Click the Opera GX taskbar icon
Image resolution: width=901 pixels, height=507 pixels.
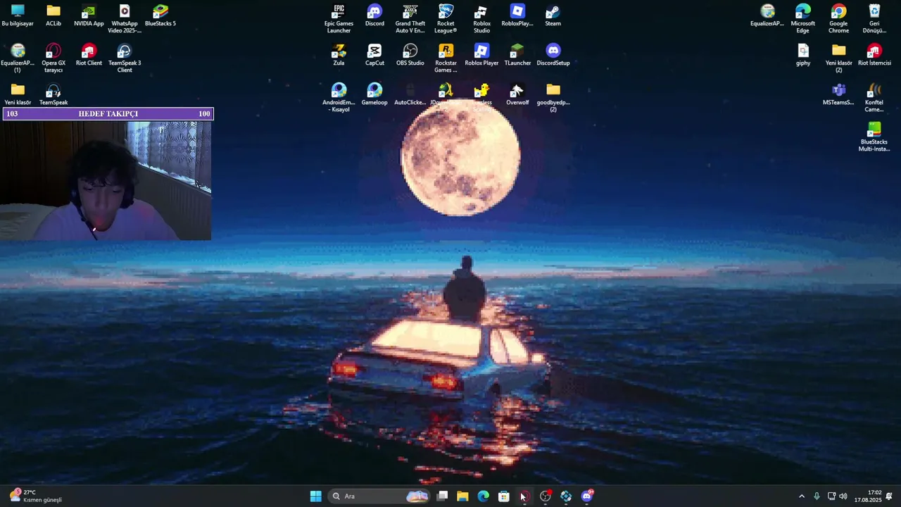(525, 496)
